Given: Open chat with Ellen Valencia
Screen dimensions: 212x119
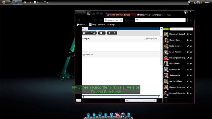Looking at the screenshot, I should (174, 63).
